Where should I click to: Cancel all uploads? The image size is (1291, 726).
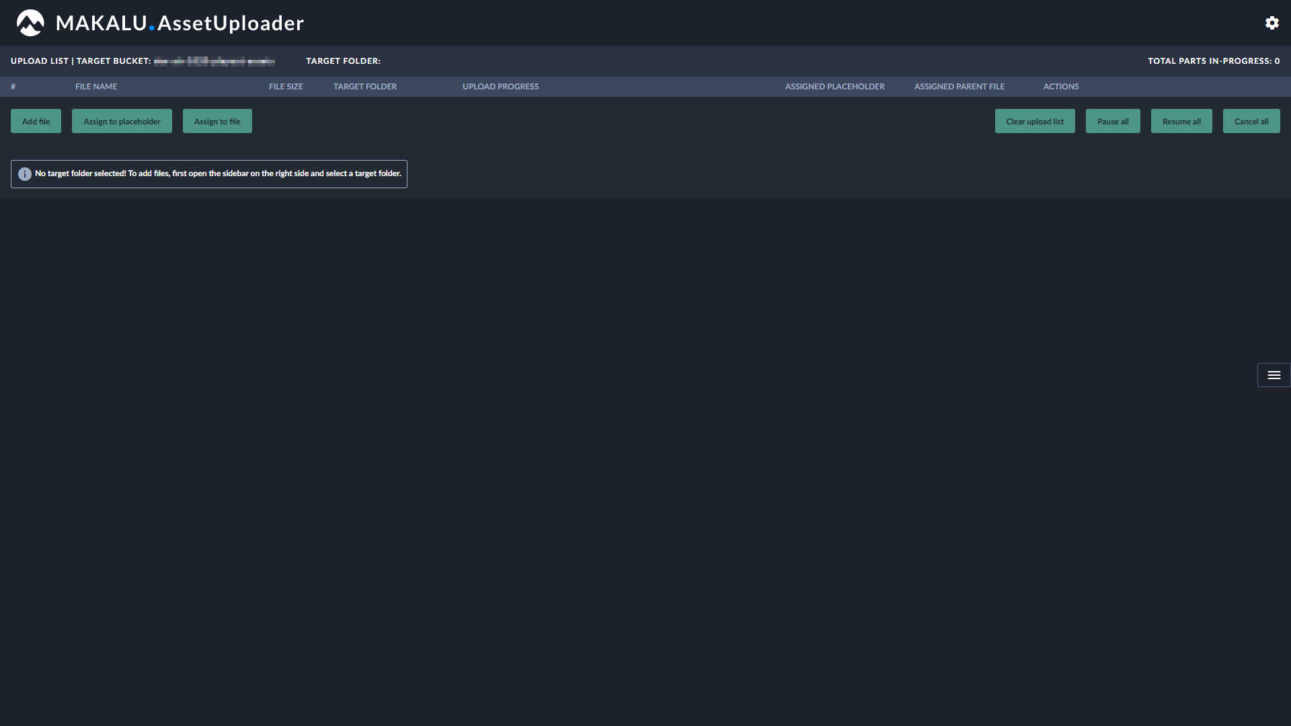pos(1251,121)
